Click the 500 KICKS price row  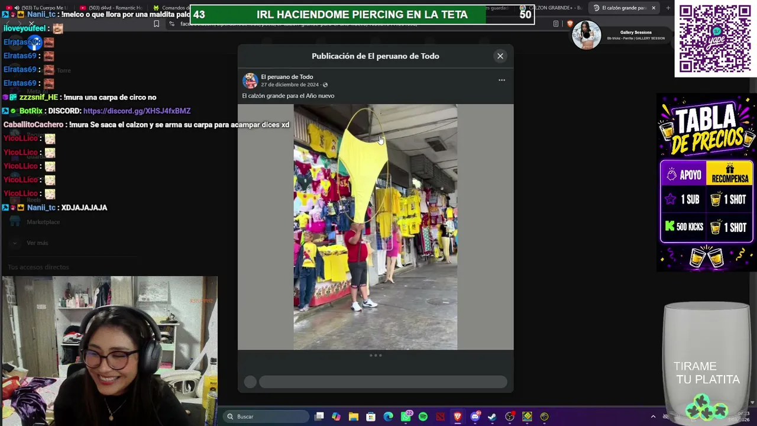point(707,227)
